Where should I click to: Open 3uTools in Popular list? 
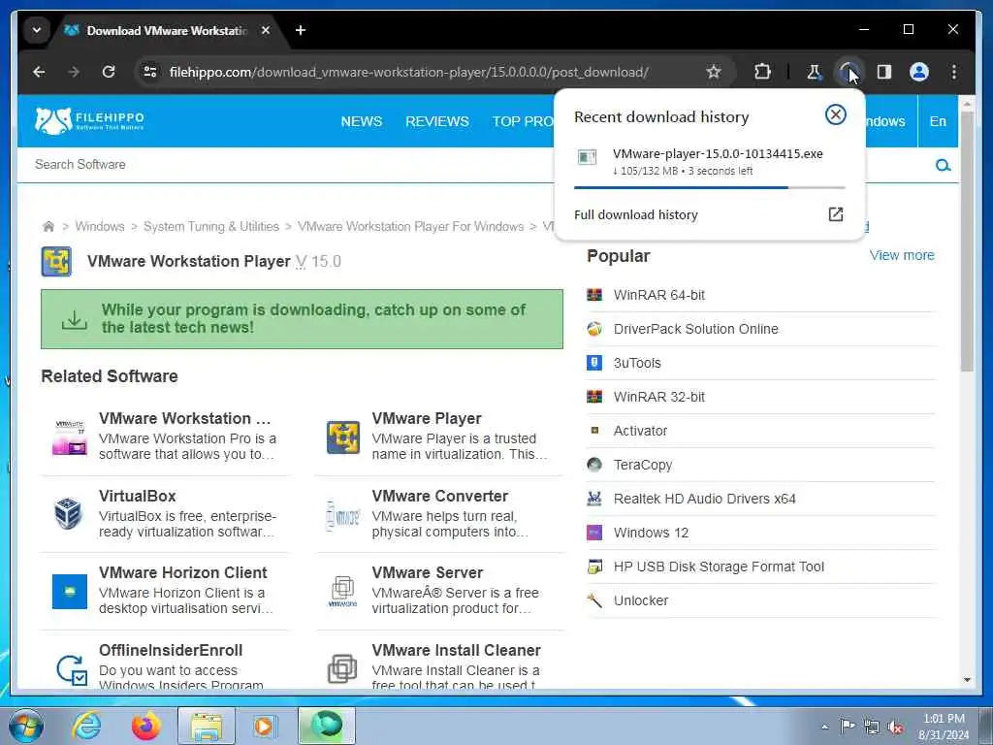pyautogui.click(x=637, y=363)
